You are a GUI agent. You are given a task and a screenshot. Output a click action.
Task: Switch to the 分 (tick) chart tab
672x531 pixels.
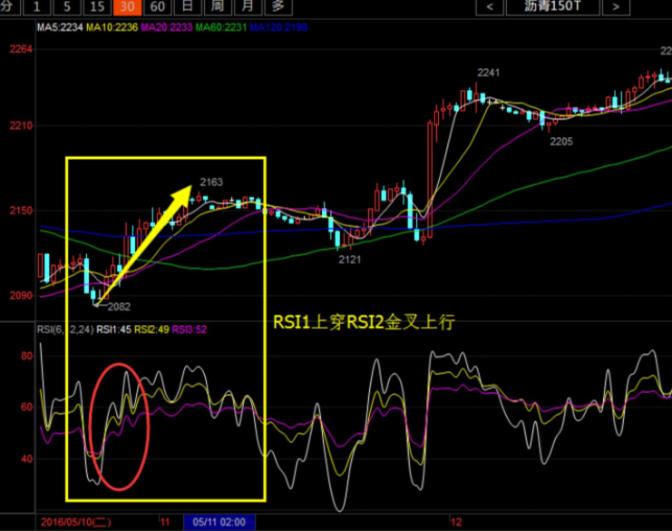pos(8,6)
